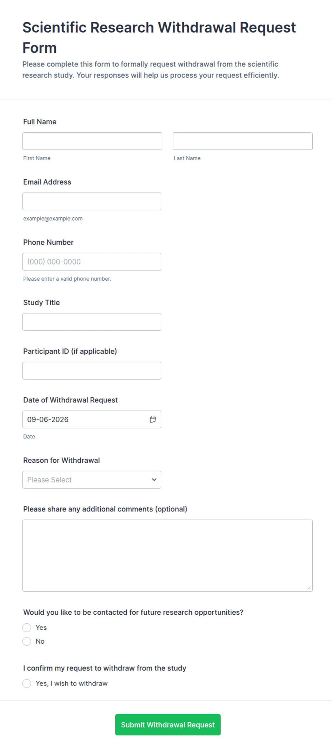Grab the comment box resize handle
This screenshot has width=332, height=753.
click(x=309, y=588)
